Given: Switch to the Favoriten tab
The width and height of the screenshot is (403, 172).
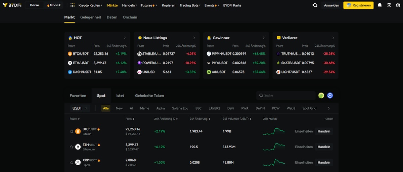Looking at the screenshot, I should click(x=78, y=96).
